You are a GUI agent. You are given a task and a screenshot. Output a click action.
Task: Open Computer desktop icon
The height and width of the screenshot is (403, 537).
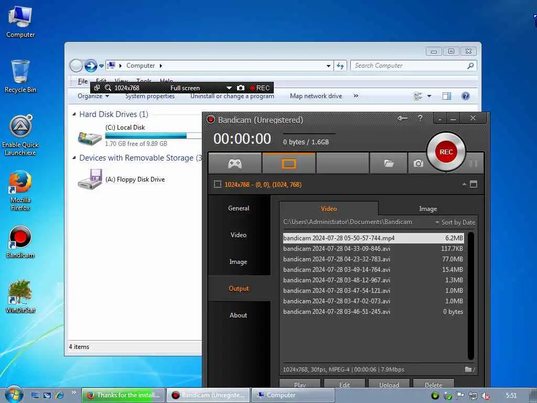(20, 22)
